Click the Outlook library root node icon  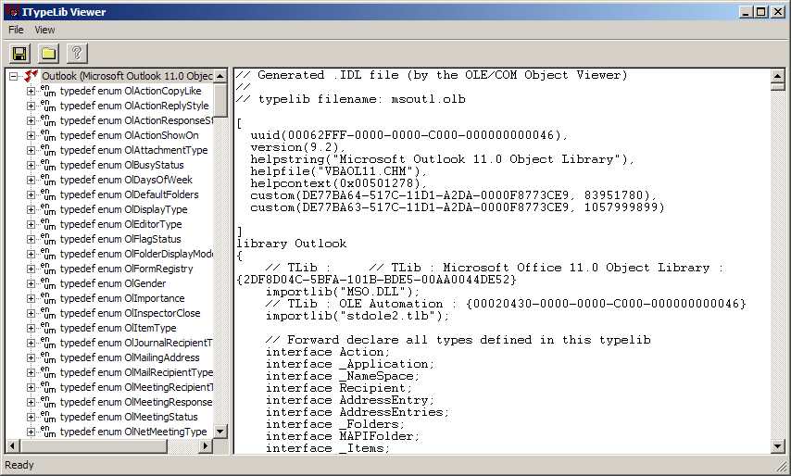click(31, 76)
